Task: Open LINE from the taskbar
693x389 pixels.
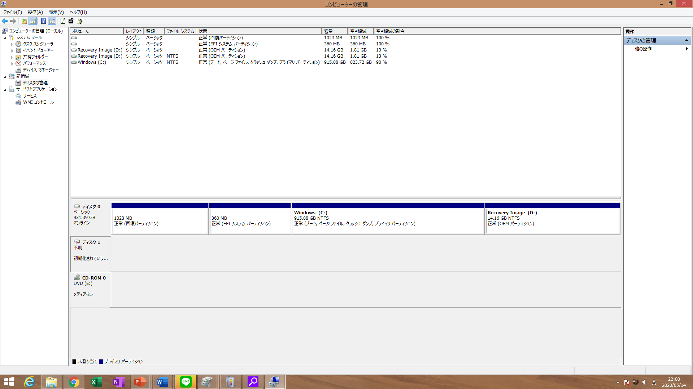Action: point(186,382)
